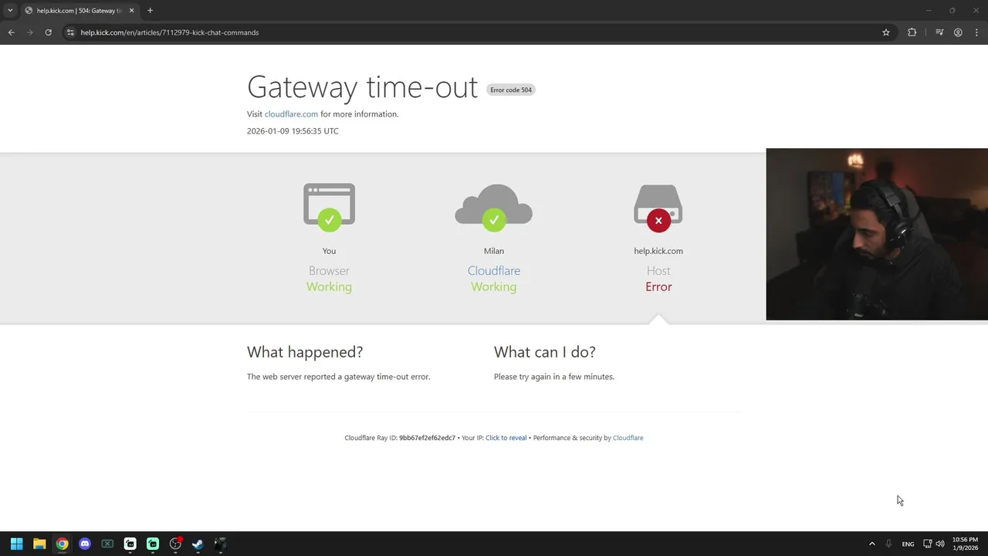Image resolution: width=988 pixels, height=556 pixels.
Task: Open the clock and date 10:56 PM
Action: [965, 544]
